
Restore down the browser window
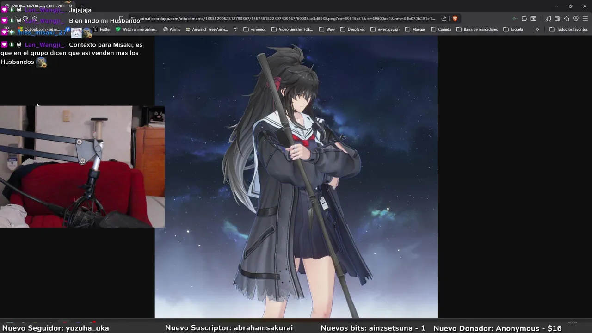tap(571, 6)
